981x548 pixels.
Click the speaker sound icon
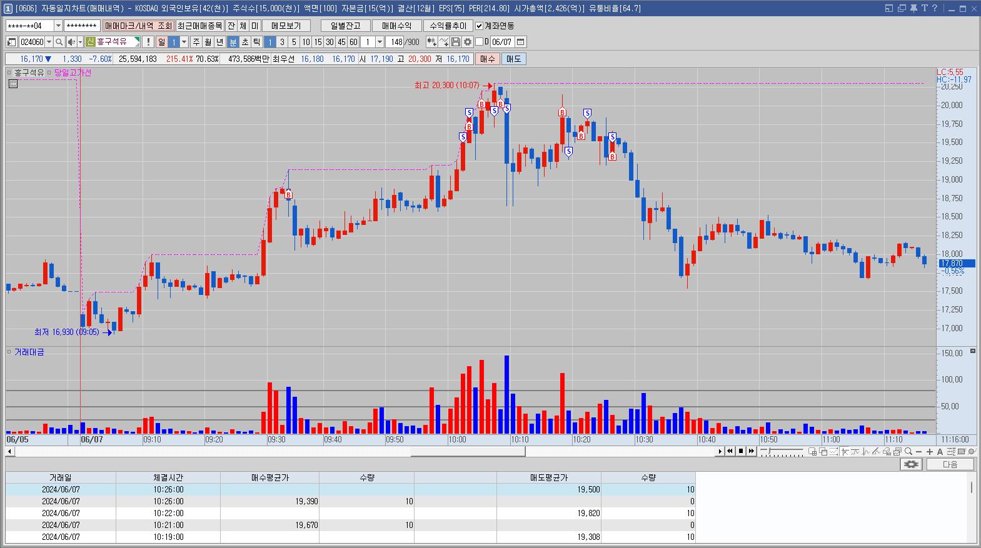[71, 42]
